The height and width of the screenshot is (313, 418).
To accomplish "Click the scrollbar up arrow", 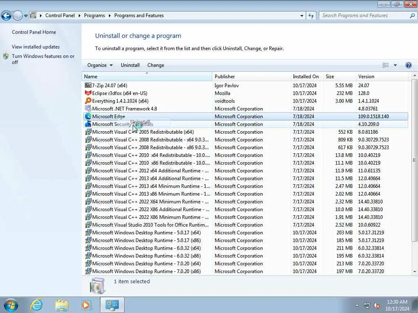I will (x=414, y=76).
